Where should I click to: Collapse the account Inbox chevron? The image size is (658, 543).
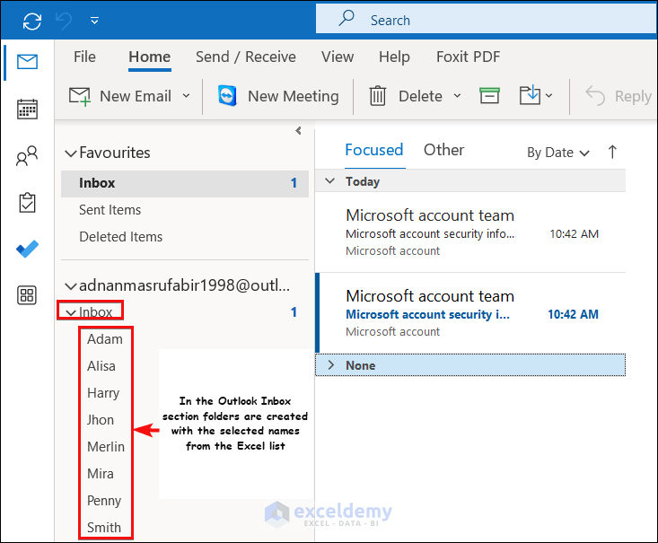(x=71, y=312)
